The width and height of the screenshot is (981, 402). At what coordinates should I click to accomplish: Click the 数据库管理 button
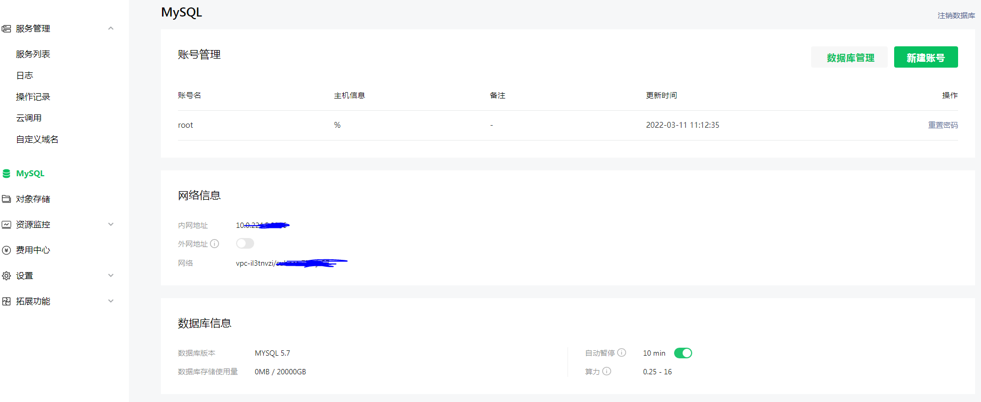pyautogui.click(x=849, y=57)
